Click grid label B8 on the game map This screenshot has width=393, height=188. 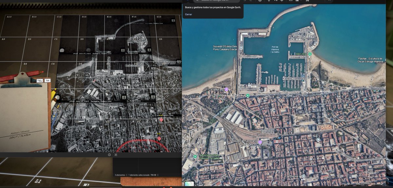[x=25, y=64]
